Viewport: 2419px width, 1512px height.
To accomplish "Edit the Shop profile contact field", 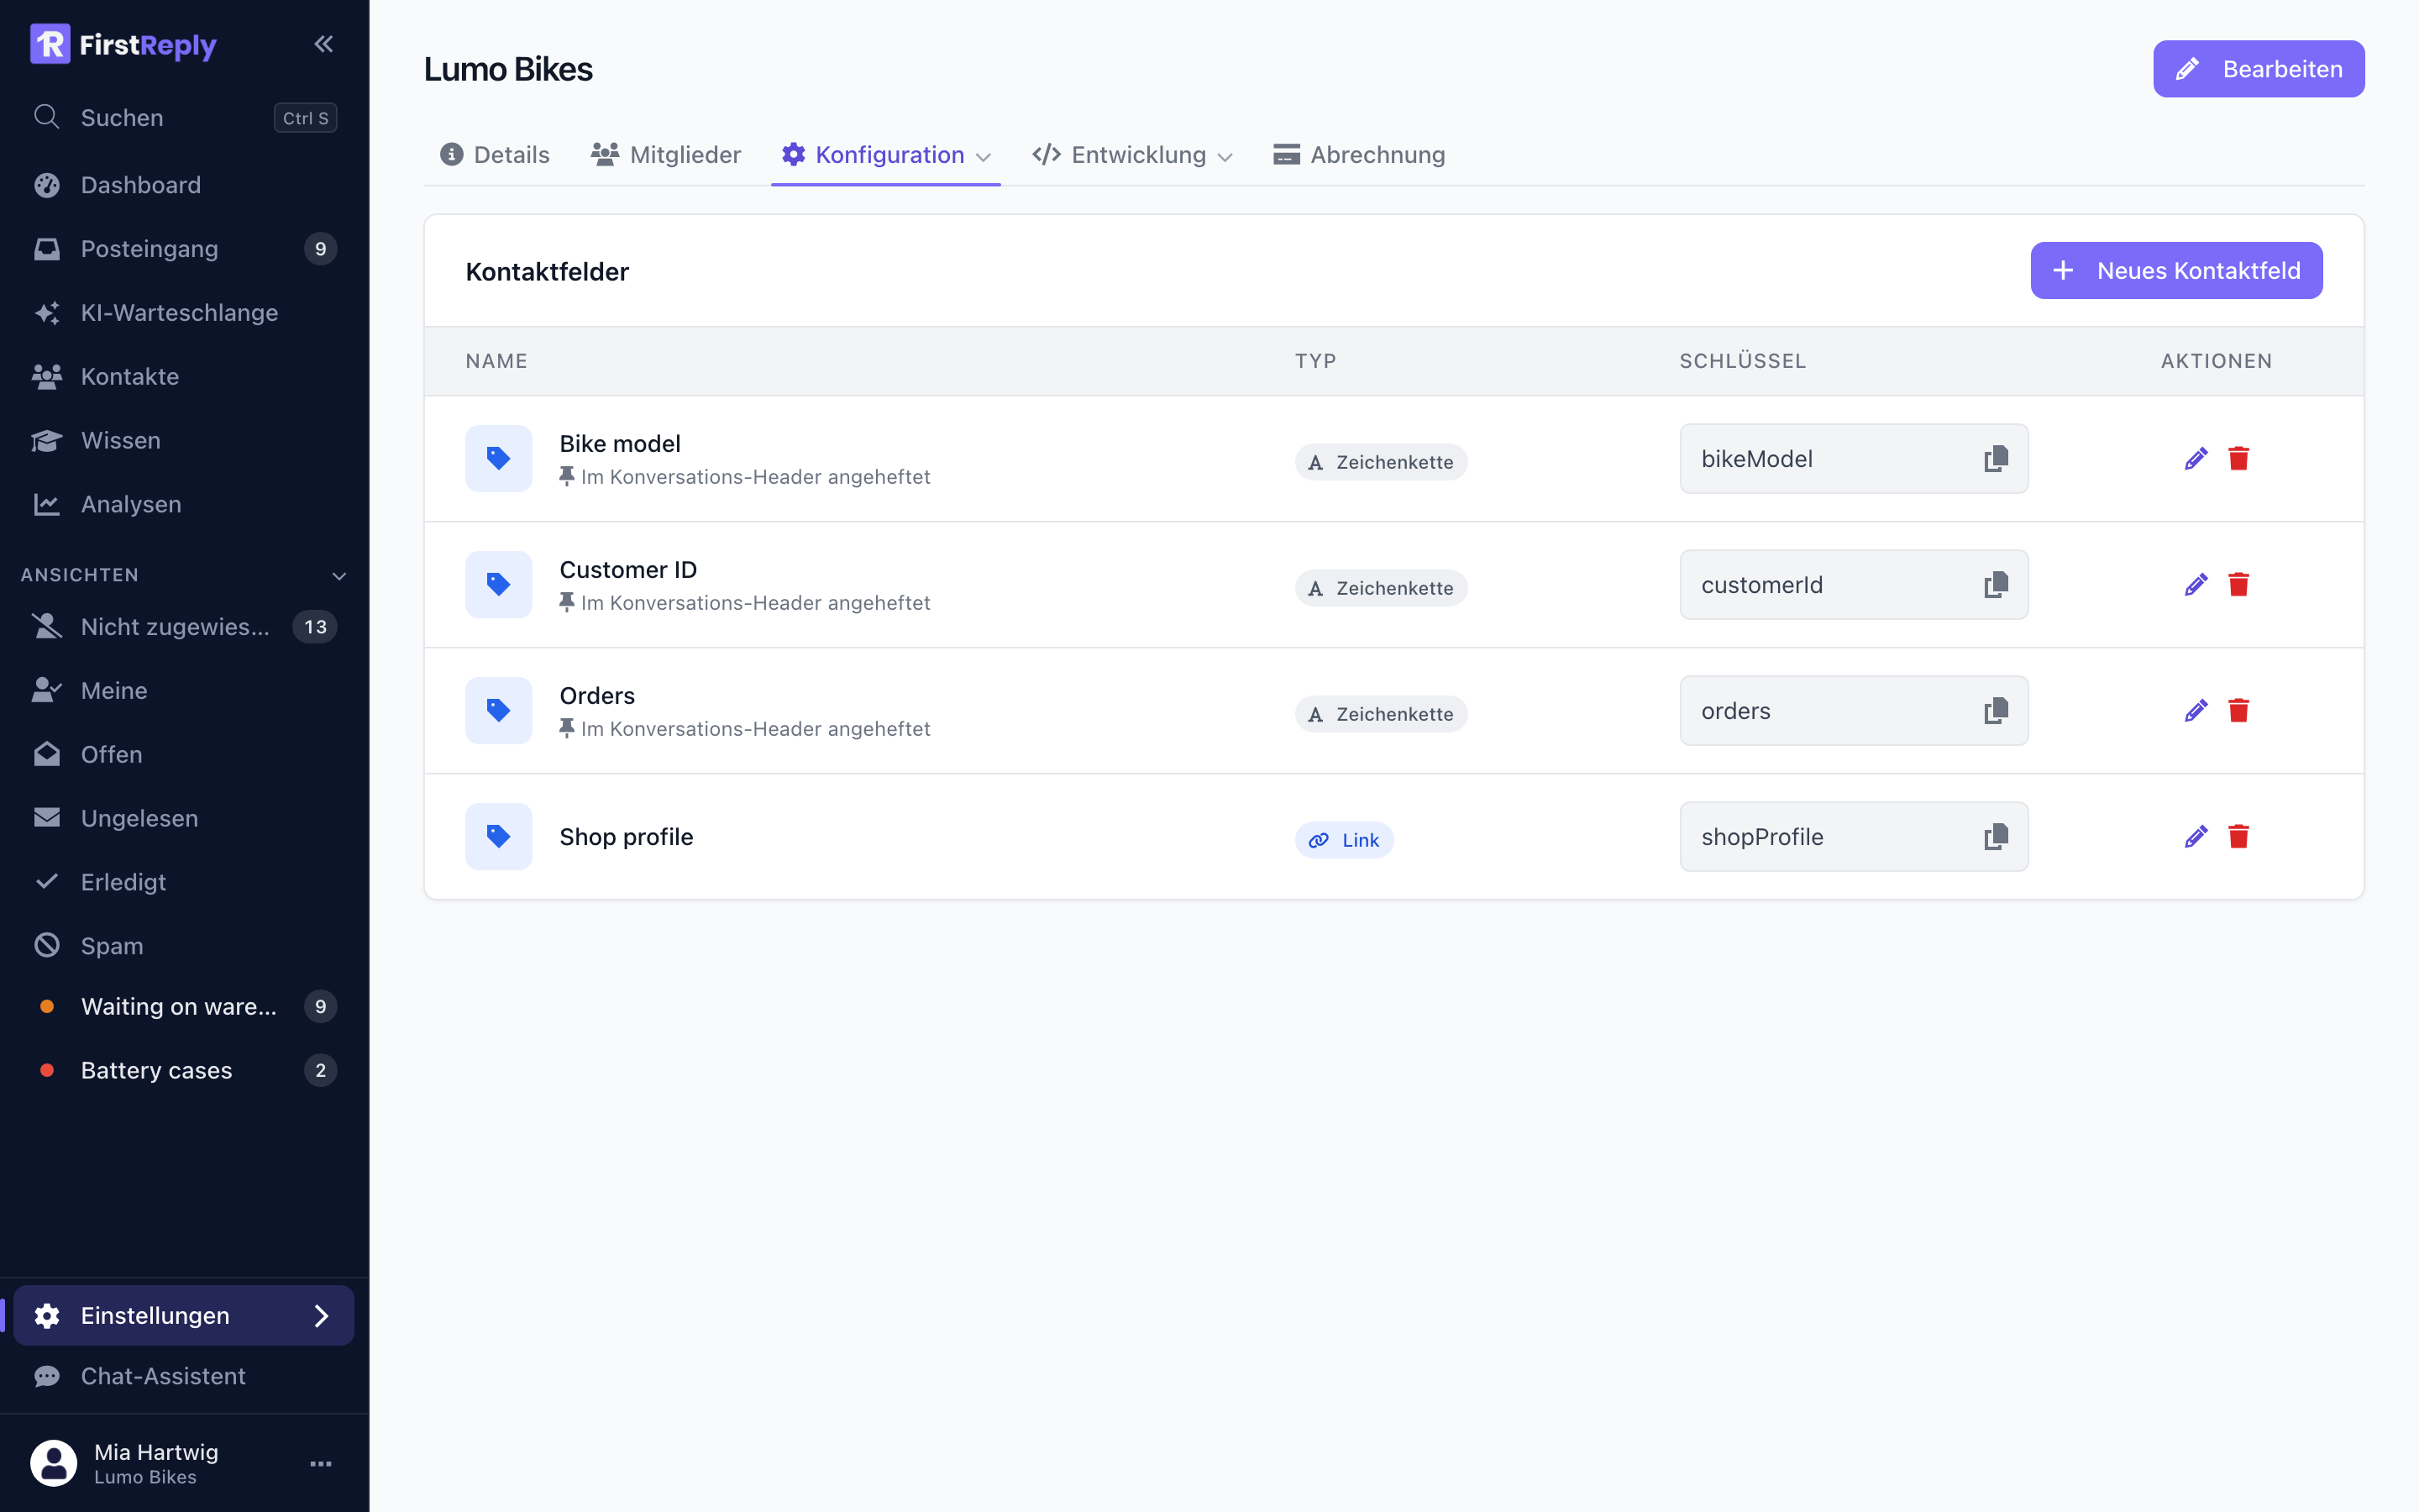I will point(2195,837).
